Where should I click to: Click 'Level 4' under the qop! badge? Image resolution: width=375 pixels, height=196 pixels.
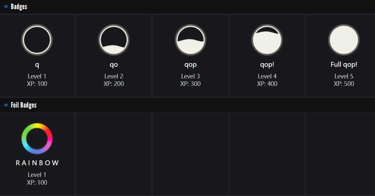[x=267, y=76]
